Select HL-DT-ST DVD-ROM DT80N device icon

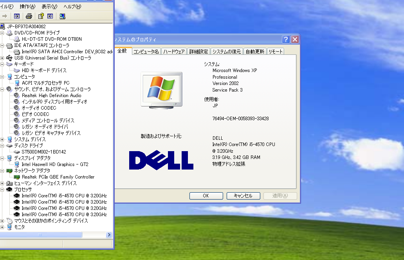click(17, 39)
